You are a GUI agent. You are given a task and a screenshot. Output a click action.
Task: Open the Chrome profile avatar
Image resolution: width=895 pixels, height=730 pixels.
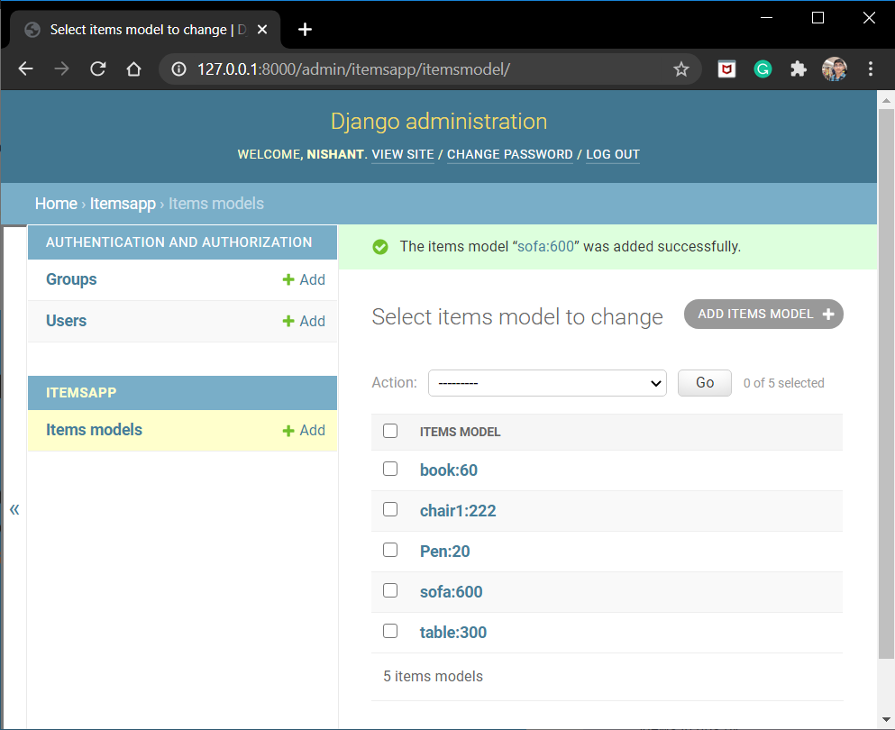coord(835,69)
